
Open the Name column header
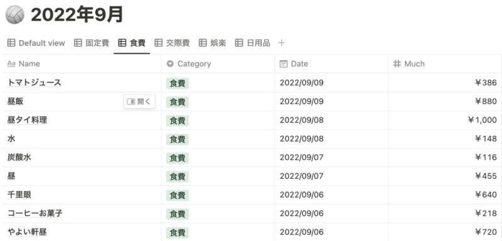pos(82,64)
